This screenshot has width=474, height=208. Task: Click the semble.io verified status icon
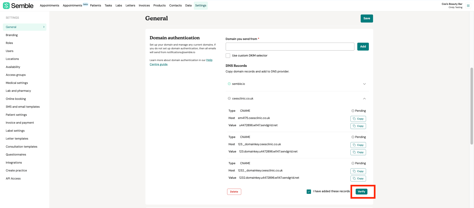[229, 84]
